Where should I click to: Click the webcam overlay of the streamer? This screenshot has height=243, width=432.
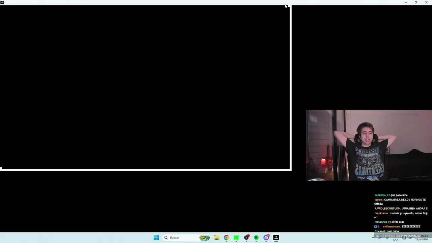[369, 145]
